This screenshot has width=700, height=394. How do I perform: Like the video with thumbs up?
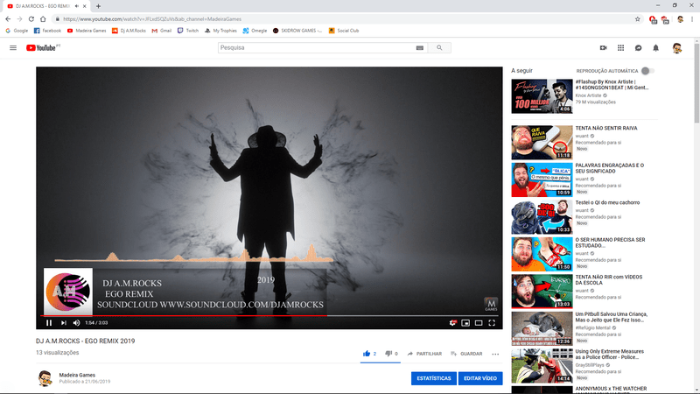(367, 354)
